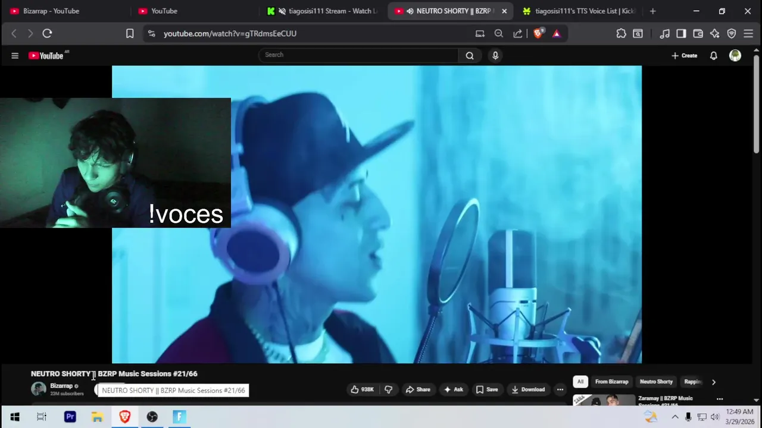762x428 pixels.
Task: Open Premiere Pro from taskbar
Action: [x=70, y=417]
